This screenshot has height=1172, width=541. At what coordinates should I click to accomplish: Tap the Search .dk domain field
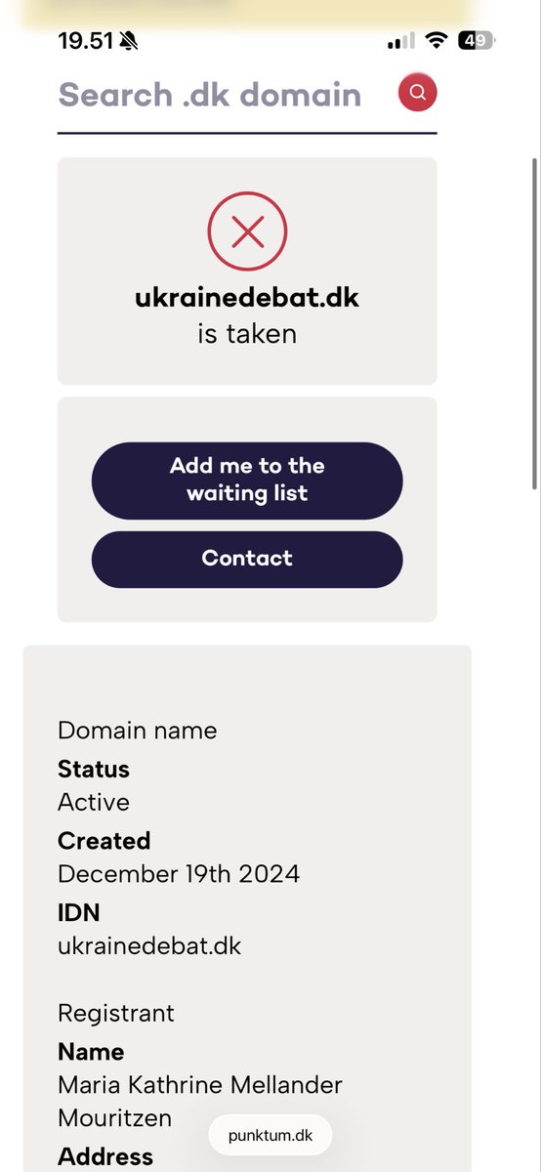pyautogui.click(x=210, y=95)
